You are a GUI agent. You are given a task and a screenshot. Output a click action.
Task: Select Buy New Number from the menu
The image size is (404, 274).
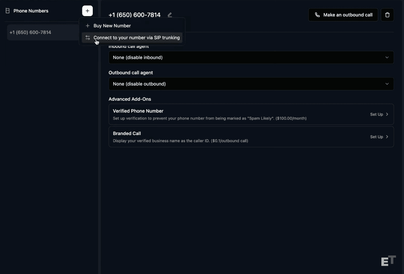[x=112, y=25]
